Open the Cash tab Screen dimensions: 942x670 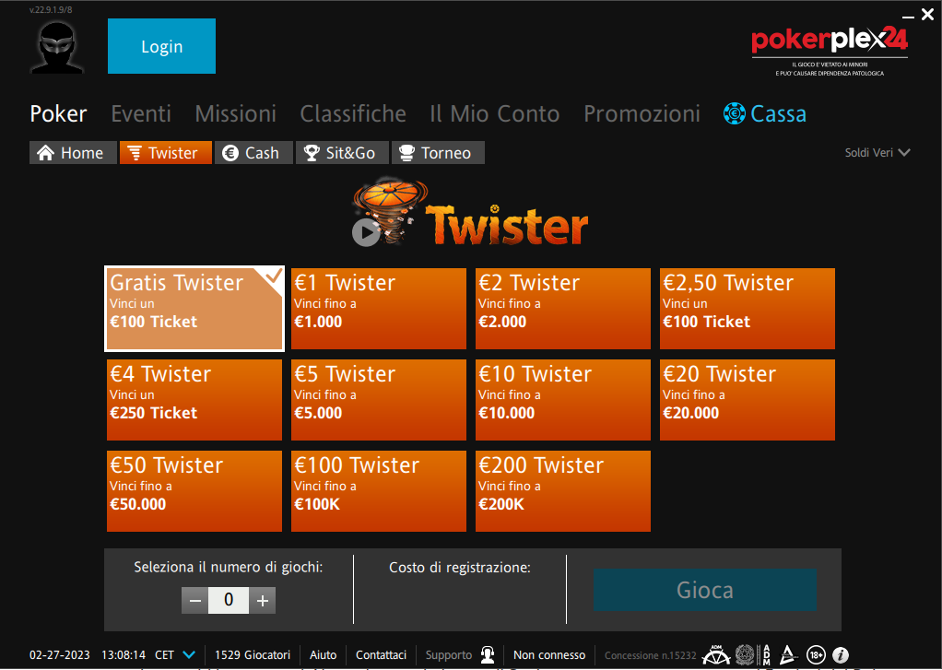coord(253,153)
